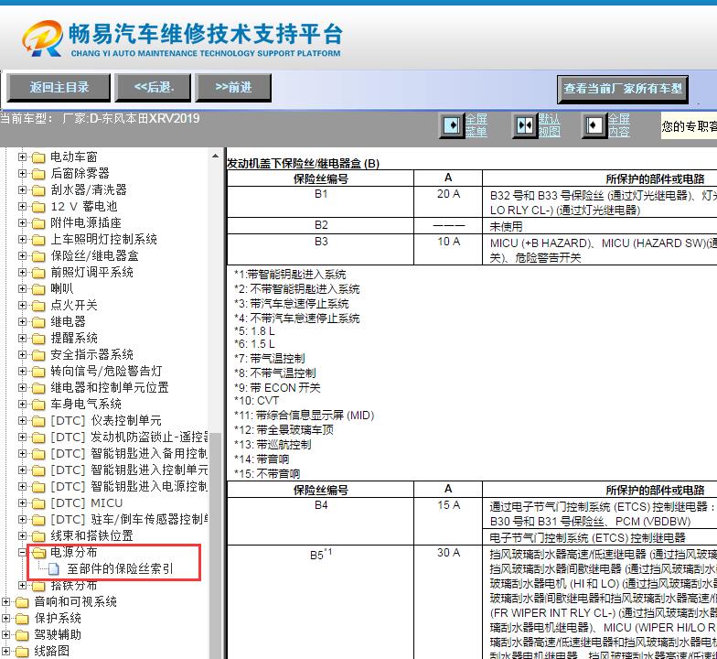Image resolution: width=717 pixels, height=659 pixels.
Task: Select [DTC] 智能钥匙进入控制单元 tree item
Action: click(x=130, y=470)
